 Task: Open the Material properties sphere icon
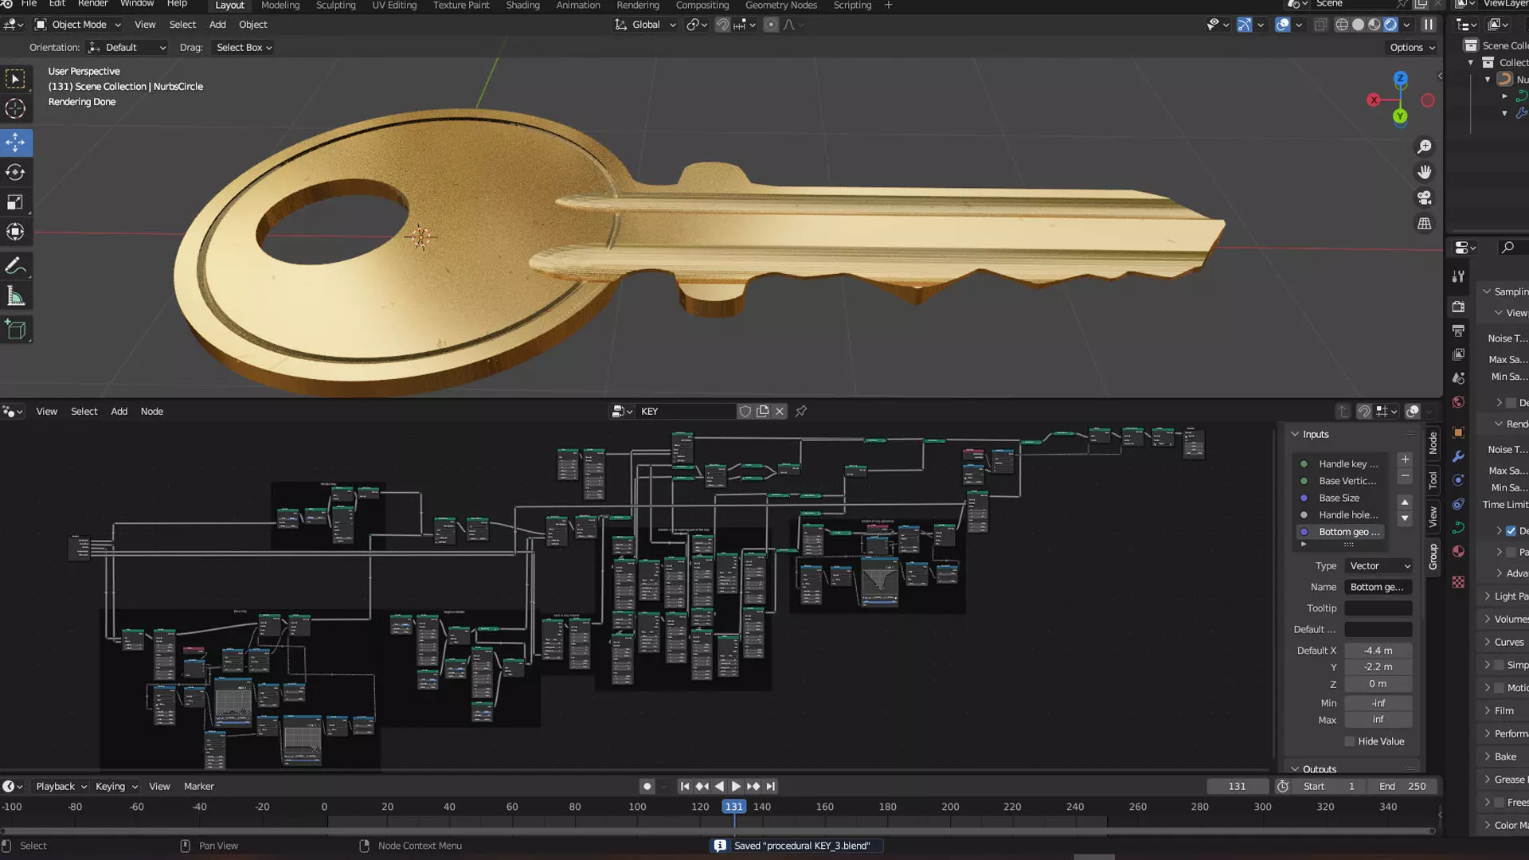pyautogui.click(x=1458, y=551)
